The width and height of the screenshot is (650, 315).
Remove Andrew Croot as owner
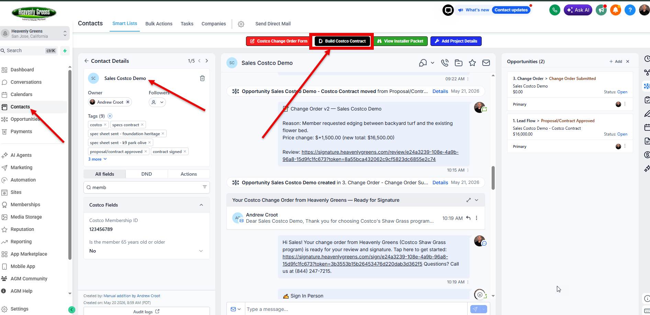click(128, 102)
